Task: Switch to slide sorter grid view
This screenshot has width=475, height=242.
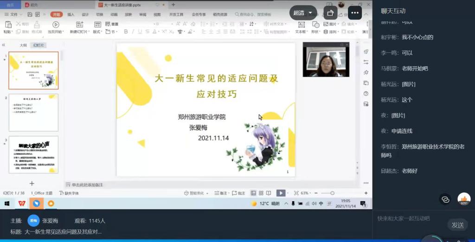Action: pos(261,193)
